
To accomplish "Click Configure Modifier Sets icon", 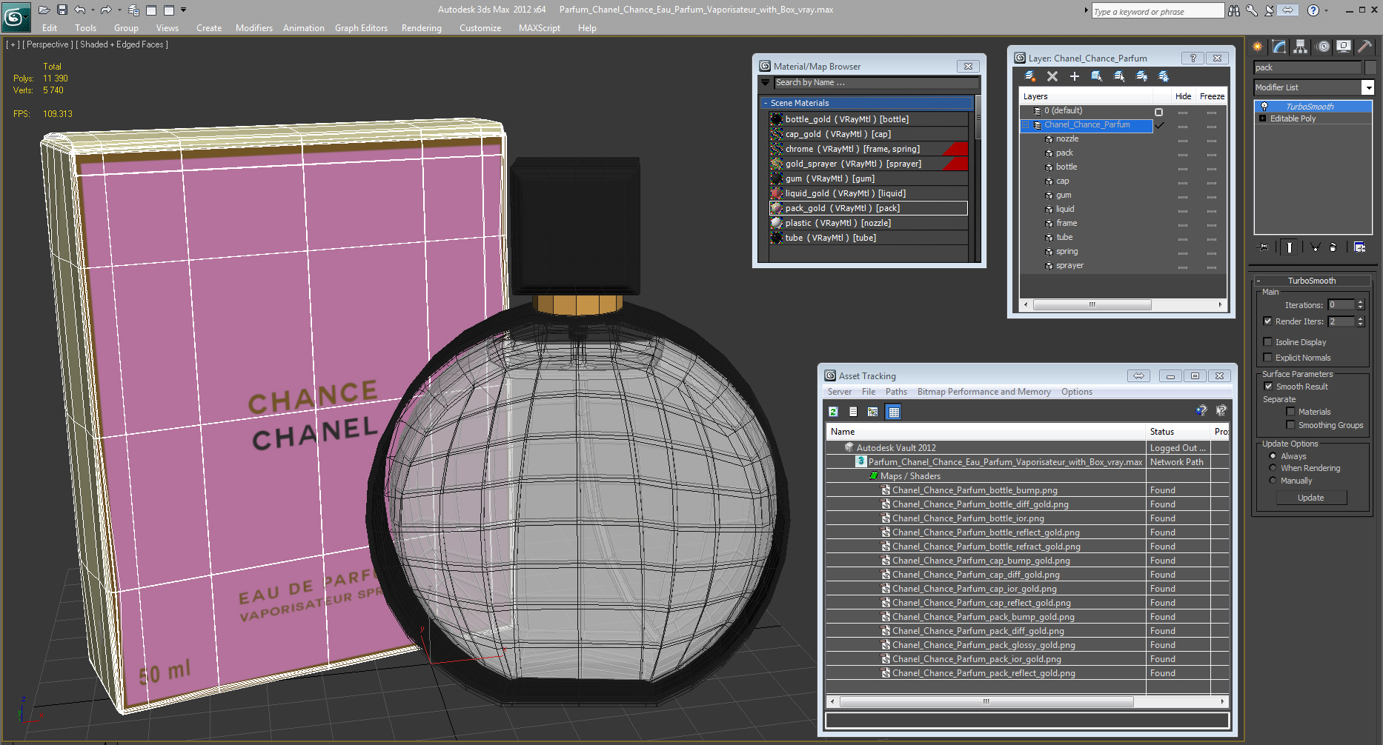I will tap(1359, 247).
